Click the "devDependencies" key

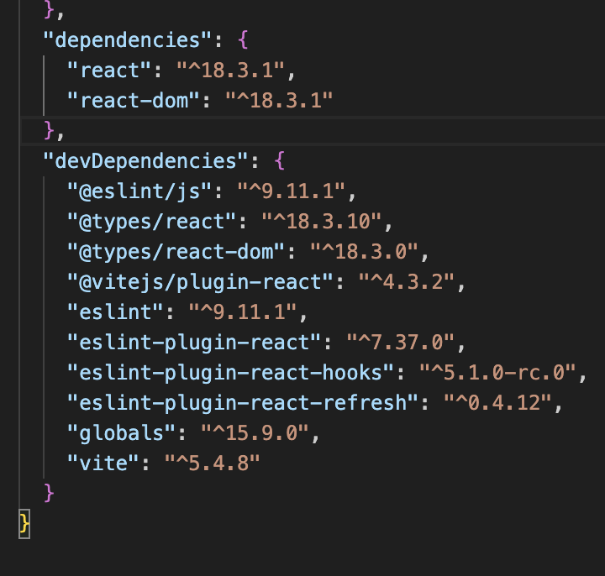pos(145,160)
